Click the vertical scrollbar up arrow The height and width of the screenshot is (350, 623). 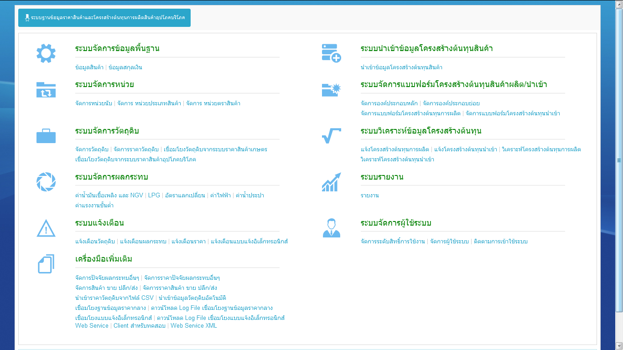[x=619, y=4]
